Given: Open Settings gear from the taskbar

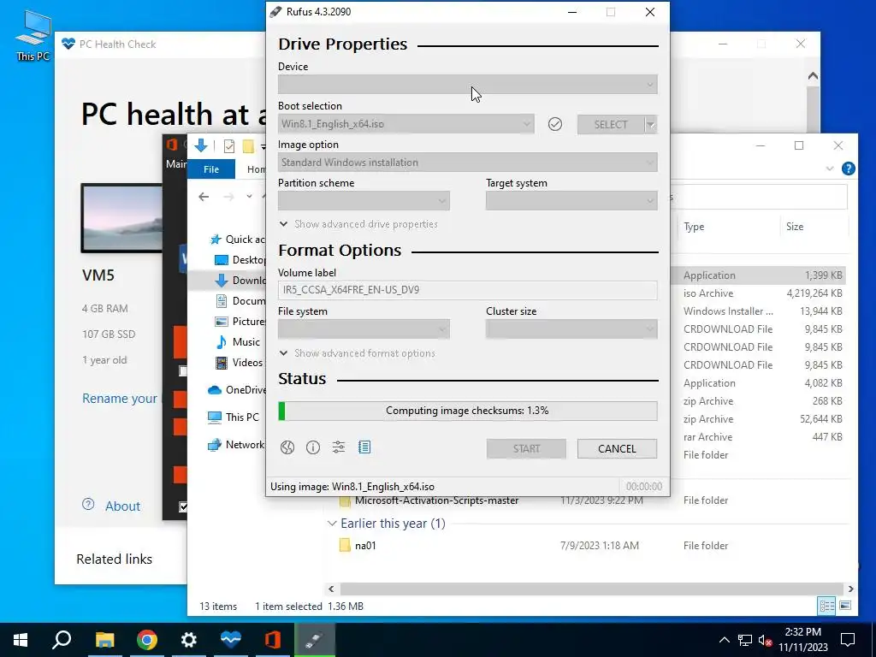Looking at the screenshot, I should pyautogui.click(x=189, y=640).
